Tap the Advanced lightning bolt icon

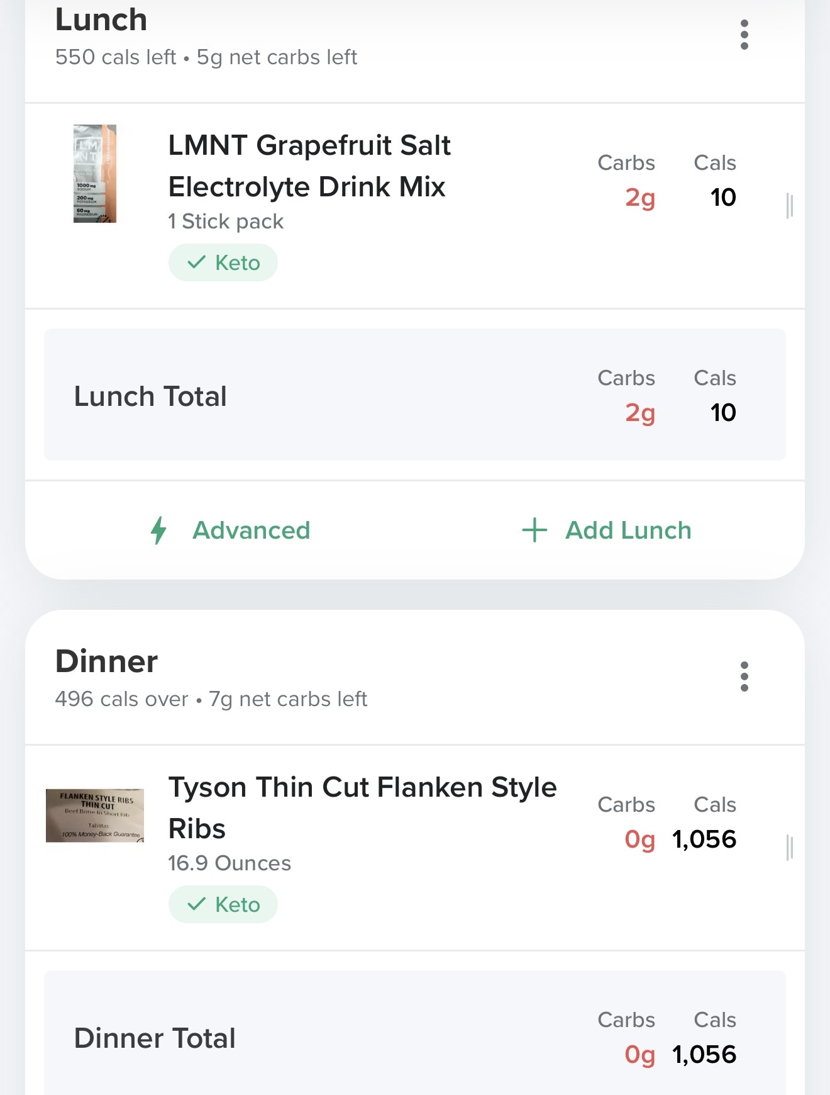[158, 530]
